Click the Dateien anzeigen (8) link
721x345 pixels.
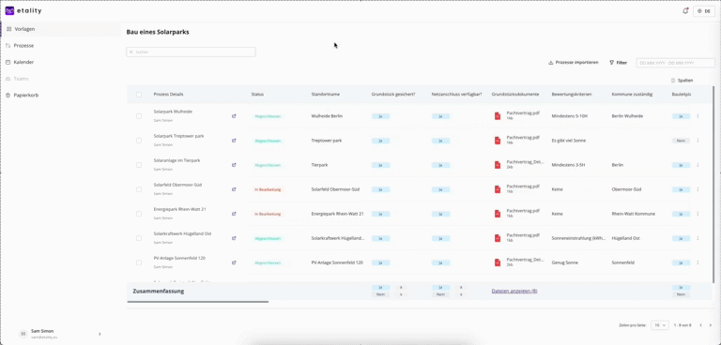[x=514, y=292]
